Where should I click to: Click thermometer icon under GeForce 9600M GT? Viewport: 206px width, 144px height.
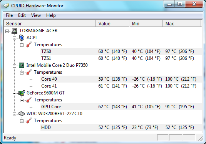(29, 100)
